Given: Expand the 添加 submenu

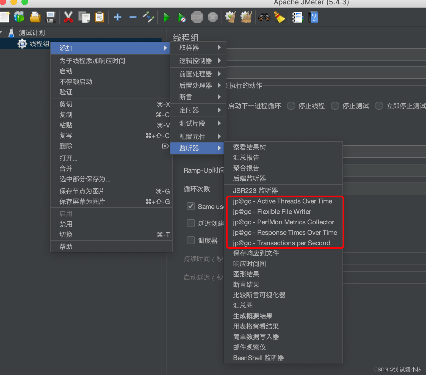Looking at the screenshot, I should (x=110, y=48).
